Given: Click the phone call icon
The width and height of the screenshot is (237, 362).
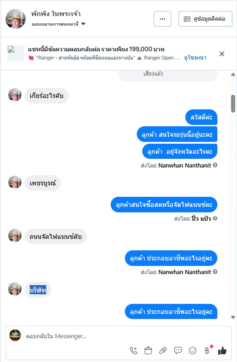Looking at the screenshot, I should click(134, 351).
